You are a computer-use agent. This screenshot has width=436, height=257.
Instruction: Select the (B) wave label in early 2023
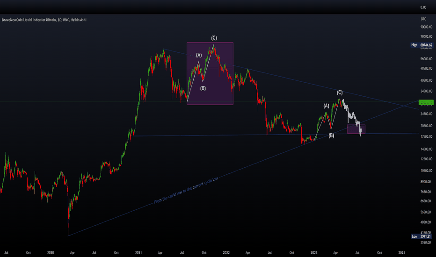(x=331, y=136)
